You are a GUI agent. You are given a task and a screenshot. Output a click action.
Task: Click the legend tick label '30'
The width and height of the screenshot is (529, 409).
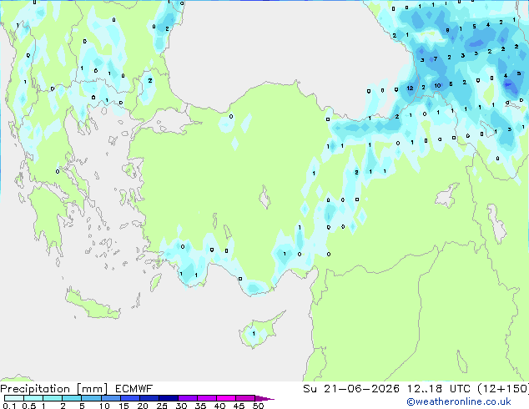[x=181, y=406]
